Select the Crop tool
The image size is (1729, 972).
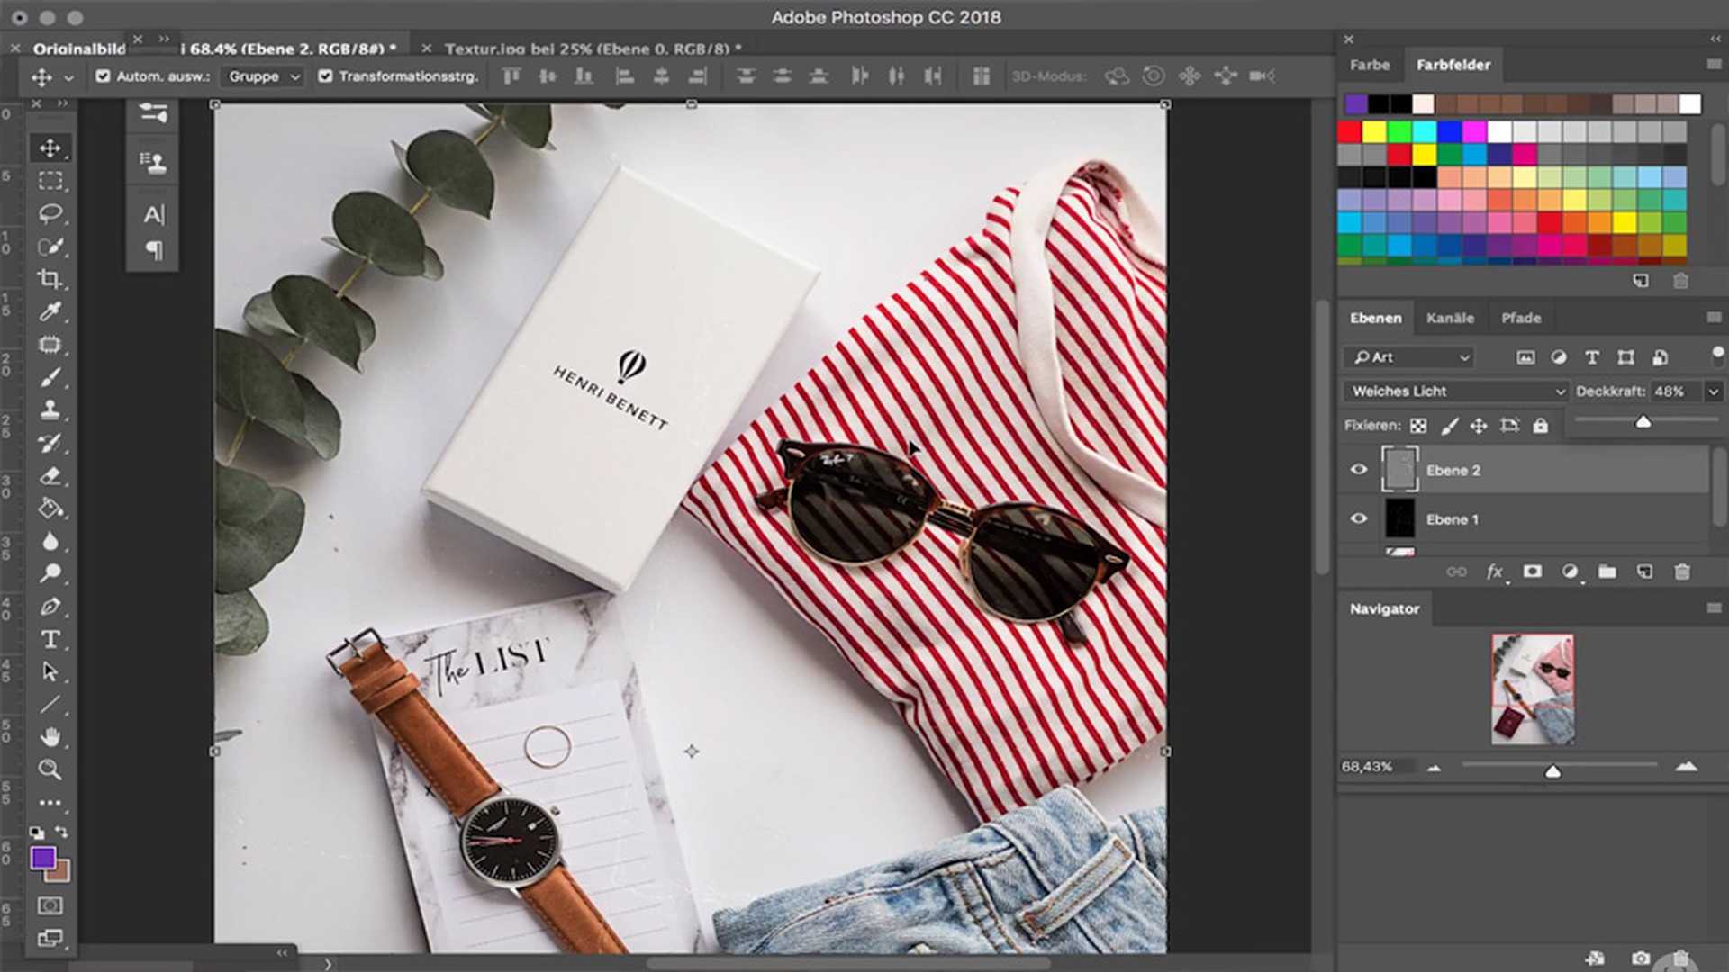[x=50, y=279]
